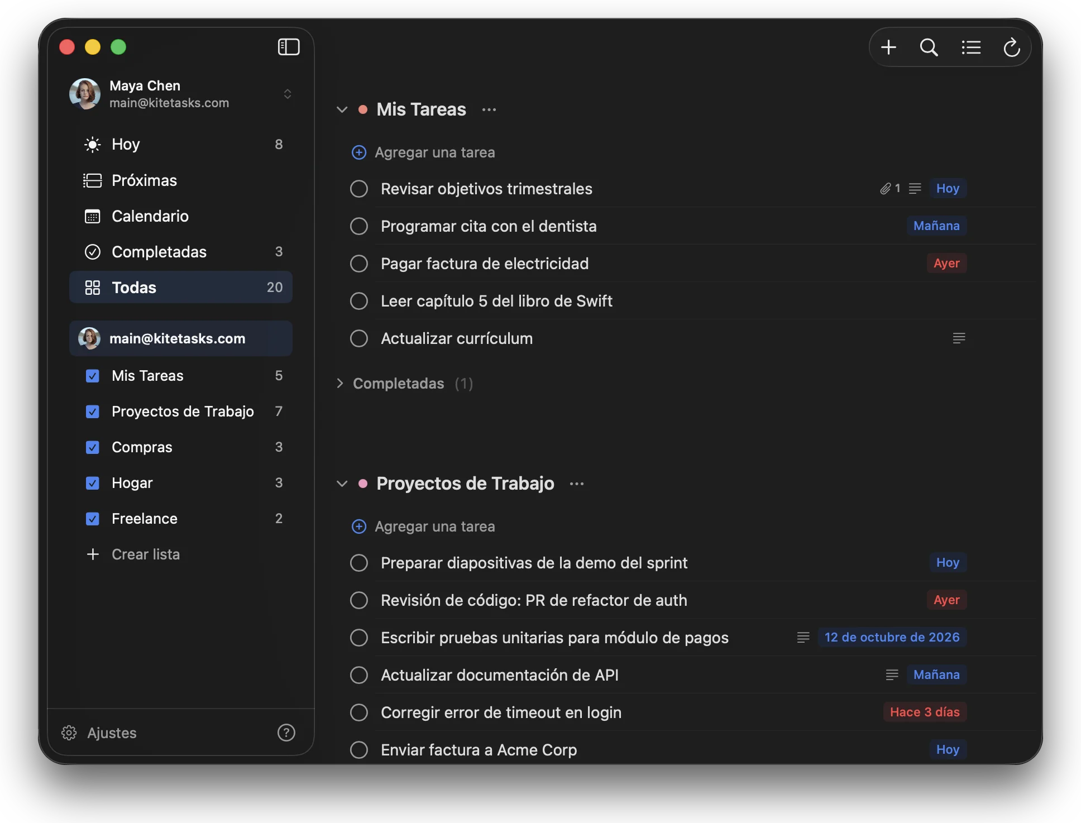Click notes icon on Revisar objetivos trimestrales
This screenshot has height=823, width=1081.
pyautogui.click(x=915, y=189)
